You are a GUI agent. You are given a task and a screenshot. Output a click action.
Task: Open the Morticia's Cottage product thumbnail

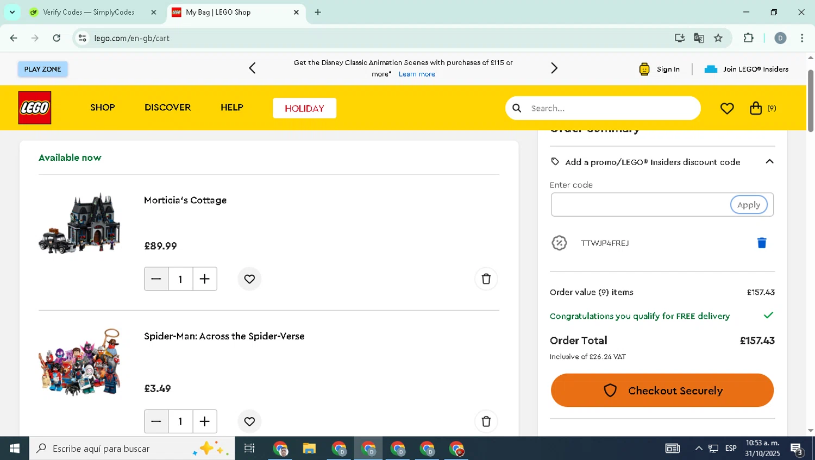point(80,223)
